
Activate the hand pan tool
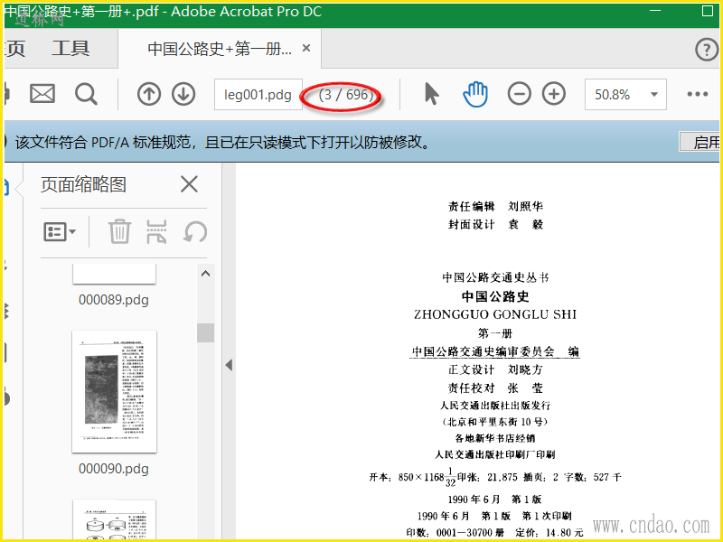(475, 94)
